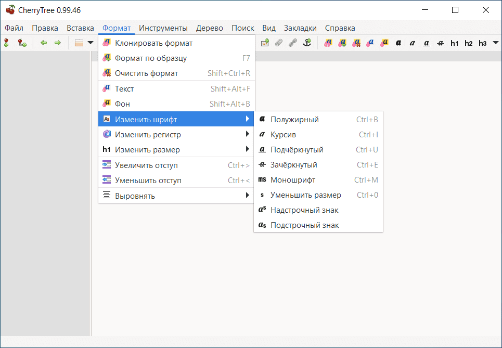
Task: Open the Вид menu
Action: (x=269, y=28)
